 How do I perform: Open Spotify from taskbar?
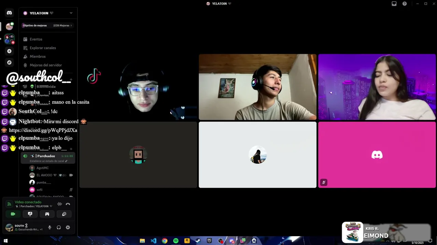point(176,241)
